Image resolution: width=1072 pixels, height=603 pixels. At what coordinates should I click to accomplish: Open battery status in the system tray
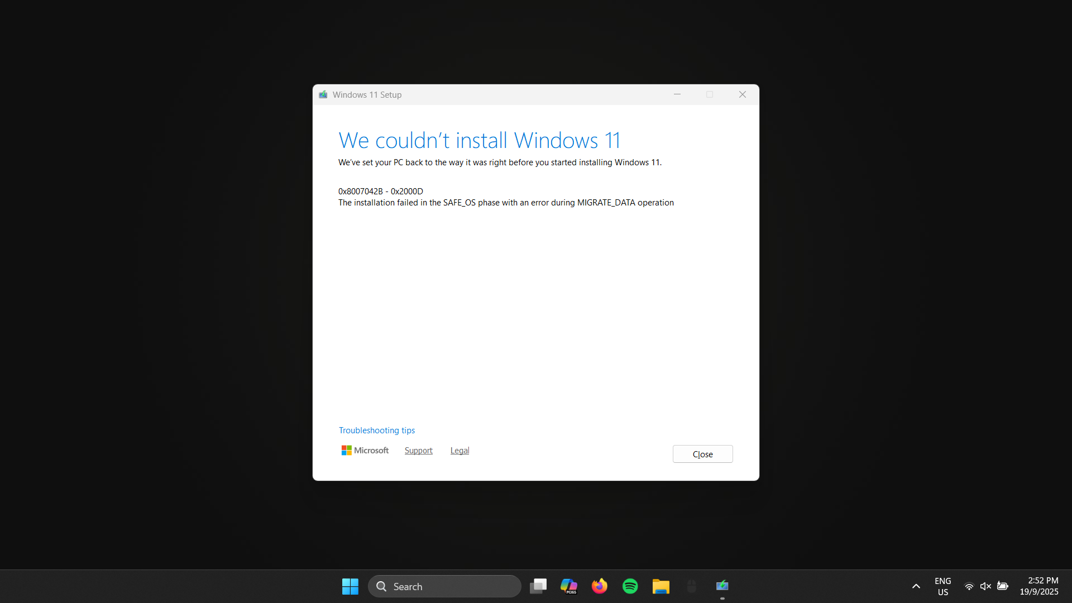(1003, 586)
